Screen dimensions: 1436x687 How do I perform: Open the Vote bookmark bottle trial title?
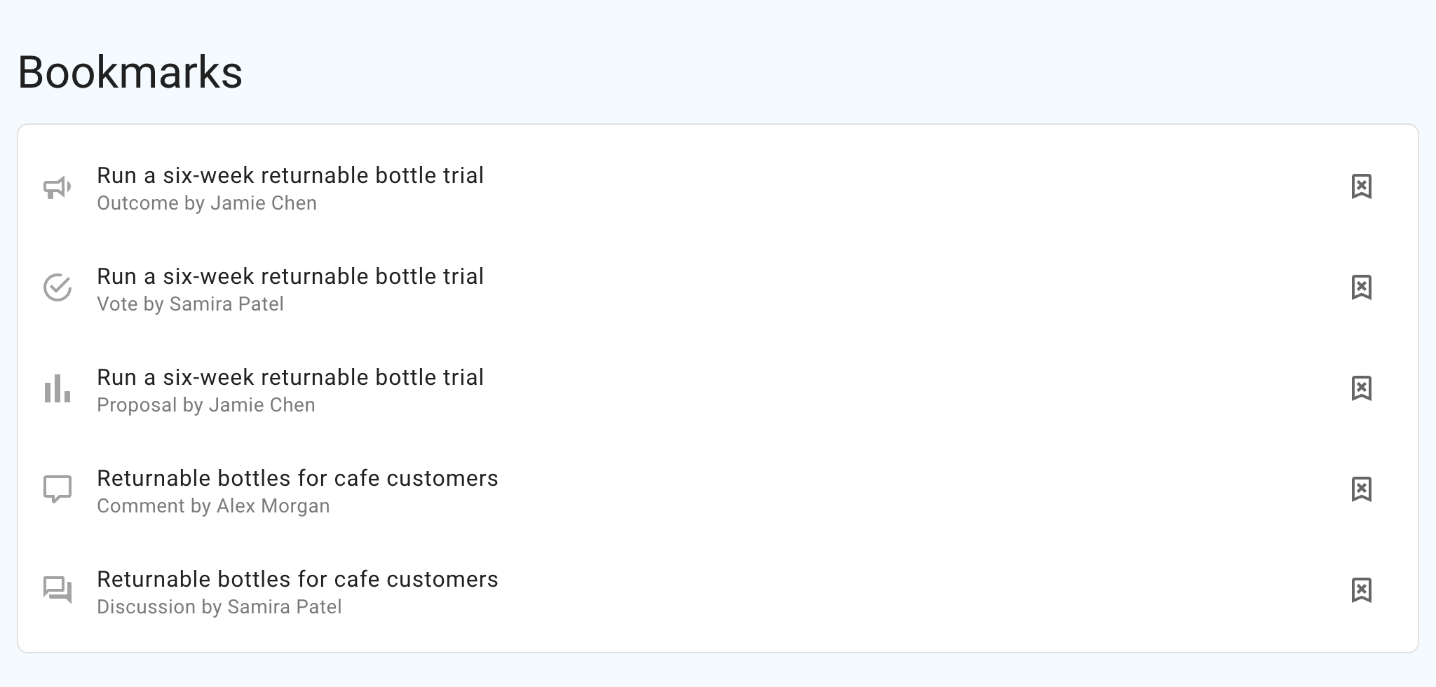[x=290, y=276]
